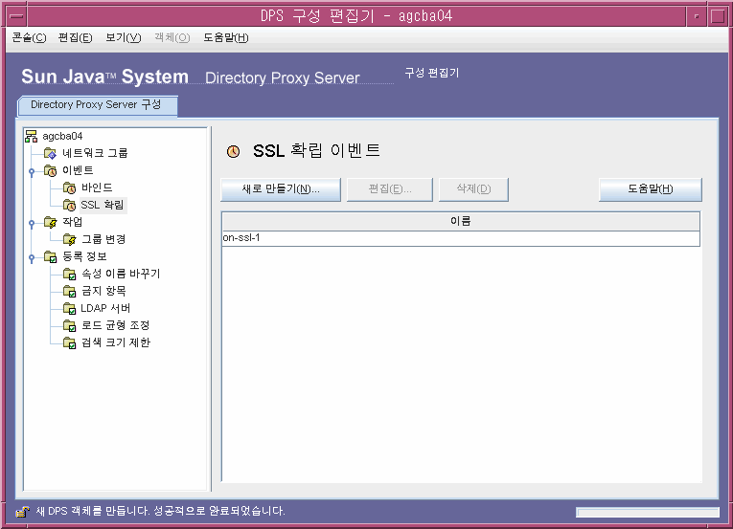
Task: Select the on-ssl-1 row in table
Action: pyautogui.click(x=461, y=238)
